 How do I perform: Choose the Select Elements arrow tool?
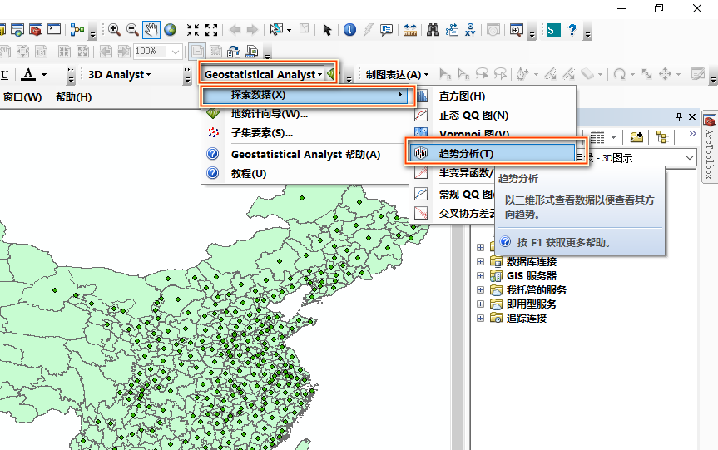(x=327, y=30)
